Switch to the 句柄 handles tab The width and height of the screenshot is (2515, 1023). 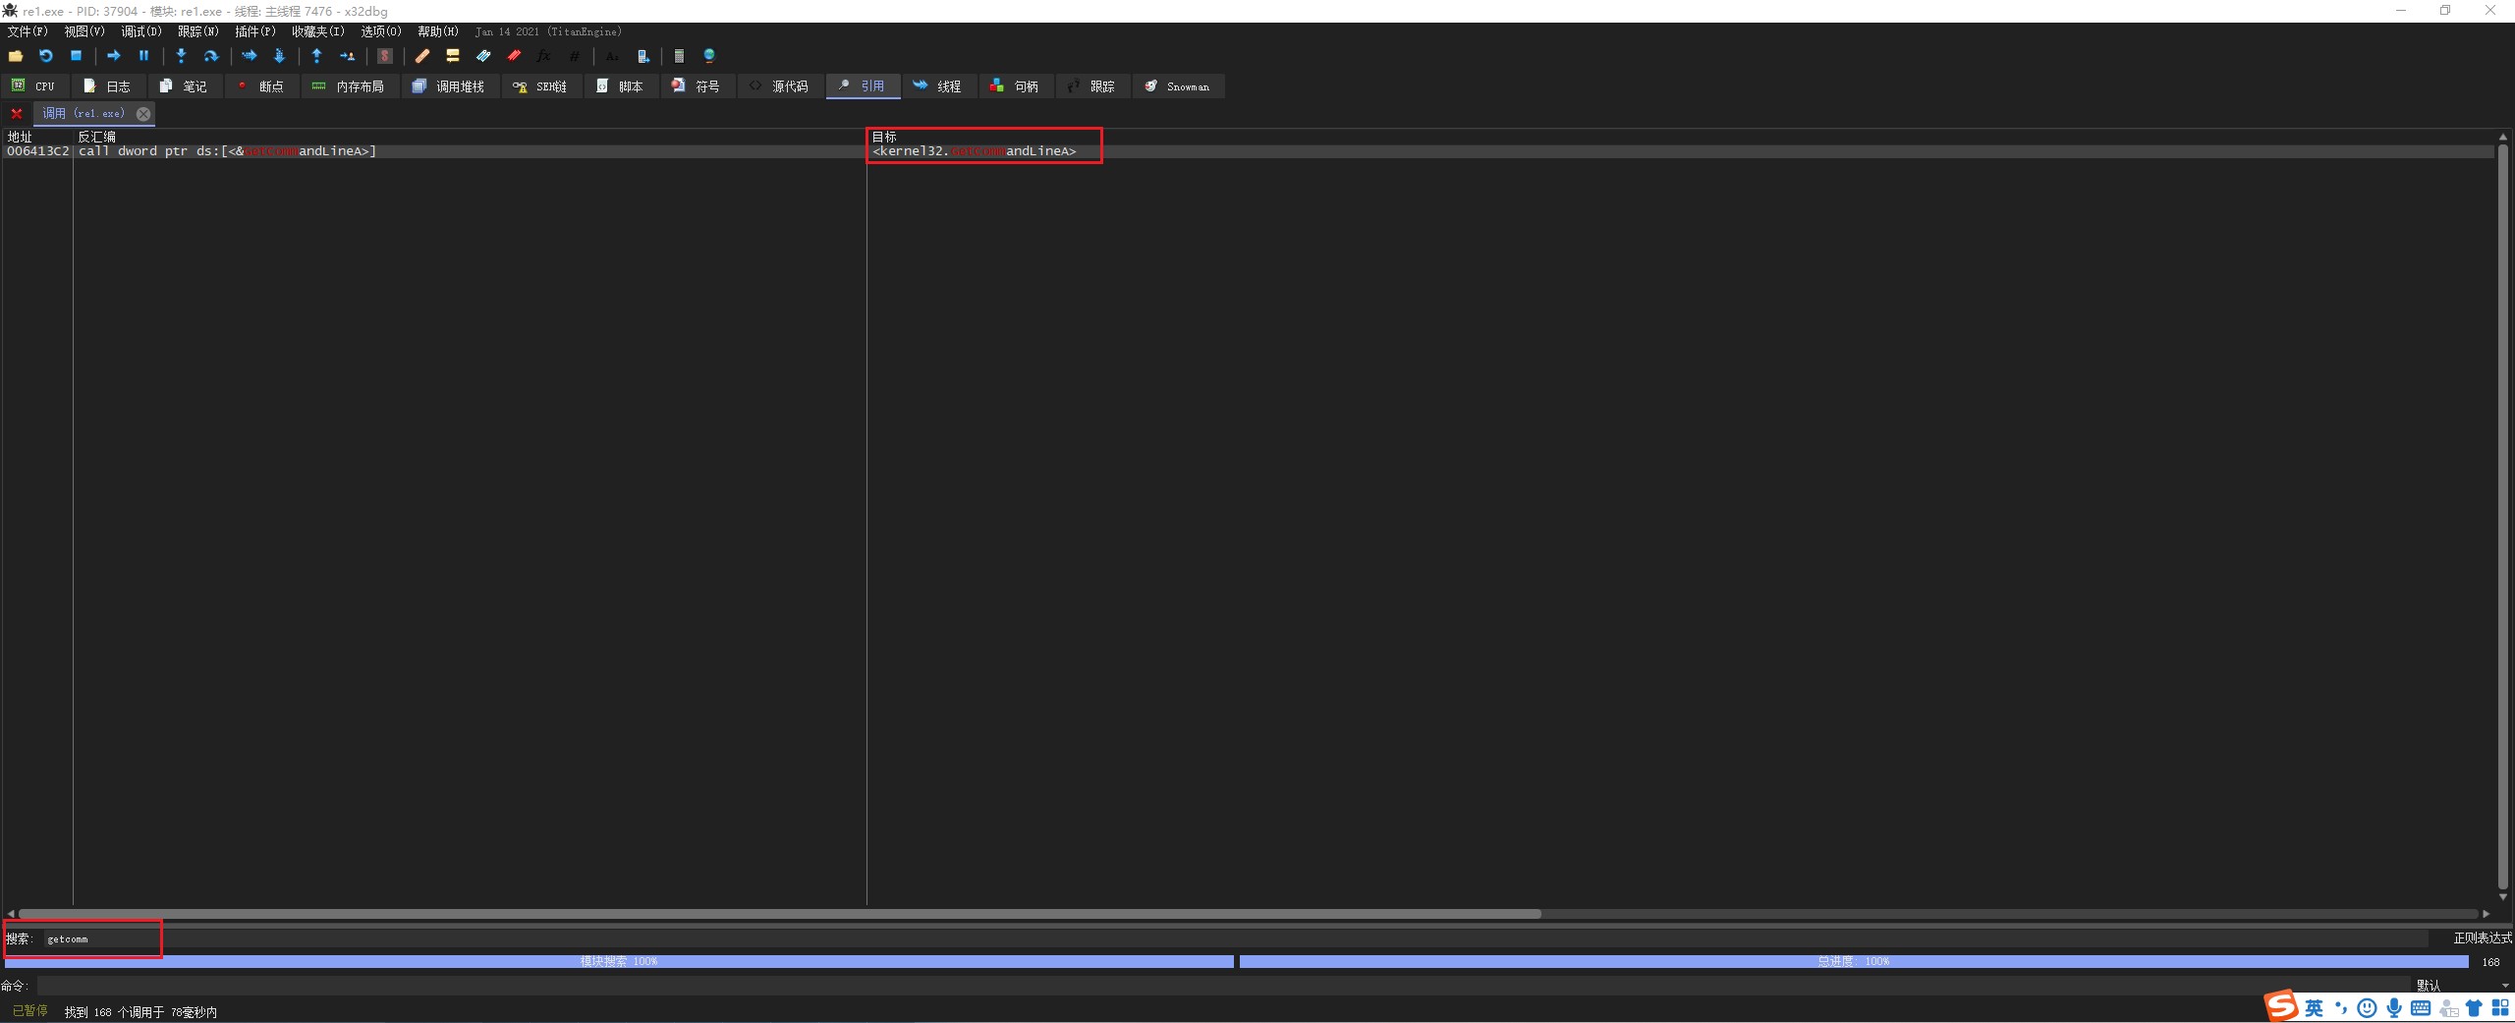pos(1016,86)
